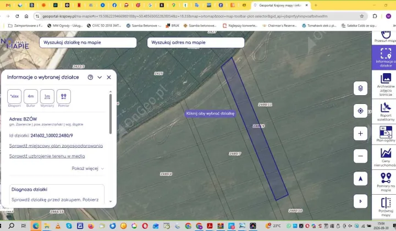This screenshot has height=231, width=396.
Task: Click the Wyszukaj adres na mapie search field
Action: click(x=196, y=42)
